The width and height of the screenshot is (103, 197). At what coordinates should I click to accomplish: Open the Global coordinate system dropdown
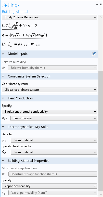49,90
